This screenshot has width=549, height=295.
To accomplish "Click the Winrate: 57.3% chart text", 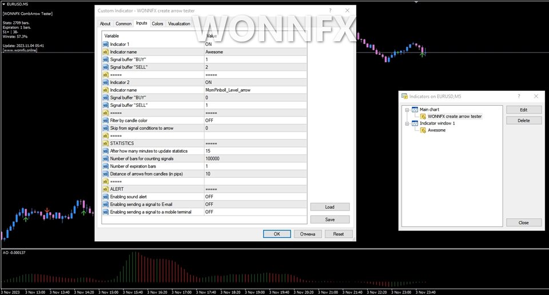I will tap(15, 37).
